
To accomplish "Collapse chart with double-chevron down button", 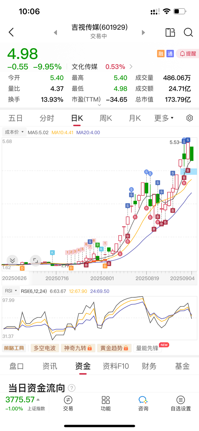I will coord(12,260).
